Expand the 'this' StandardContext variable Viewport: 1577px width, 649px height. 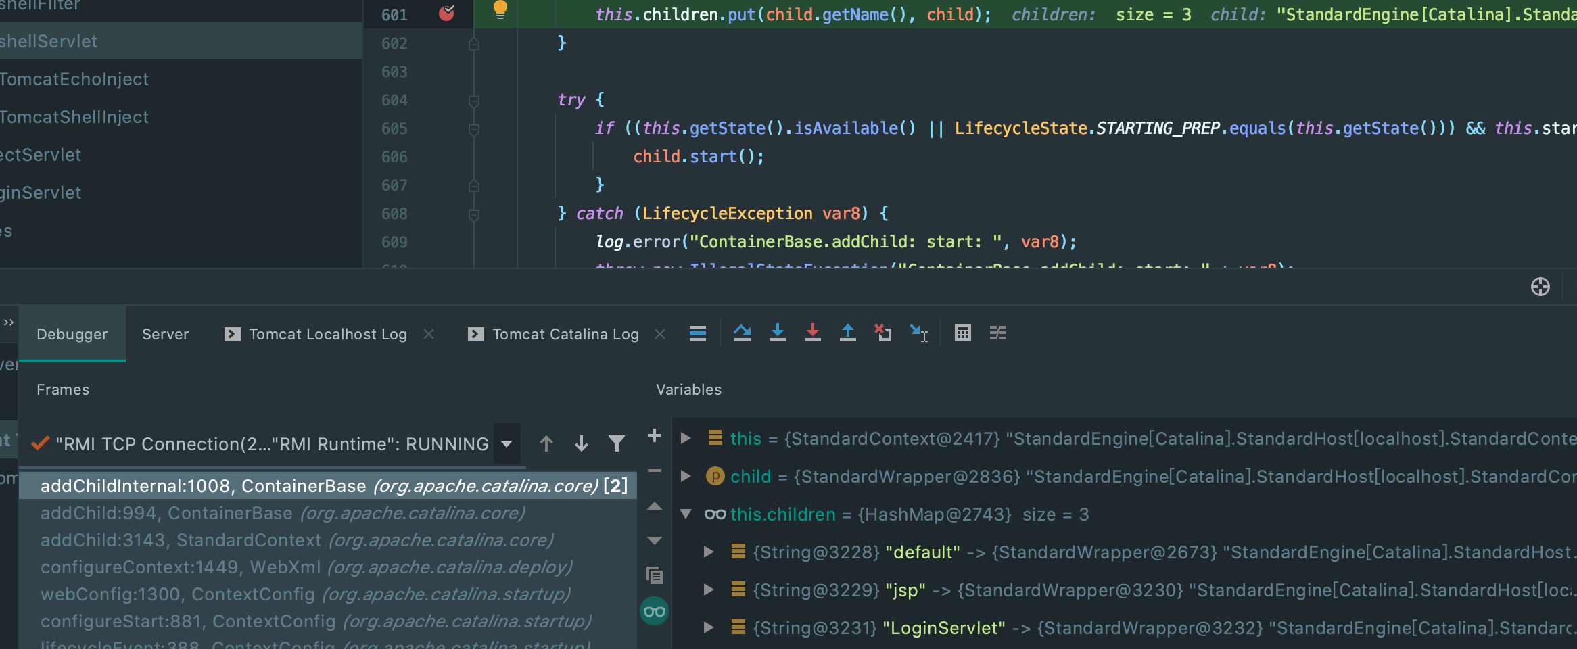click(686, 439)
